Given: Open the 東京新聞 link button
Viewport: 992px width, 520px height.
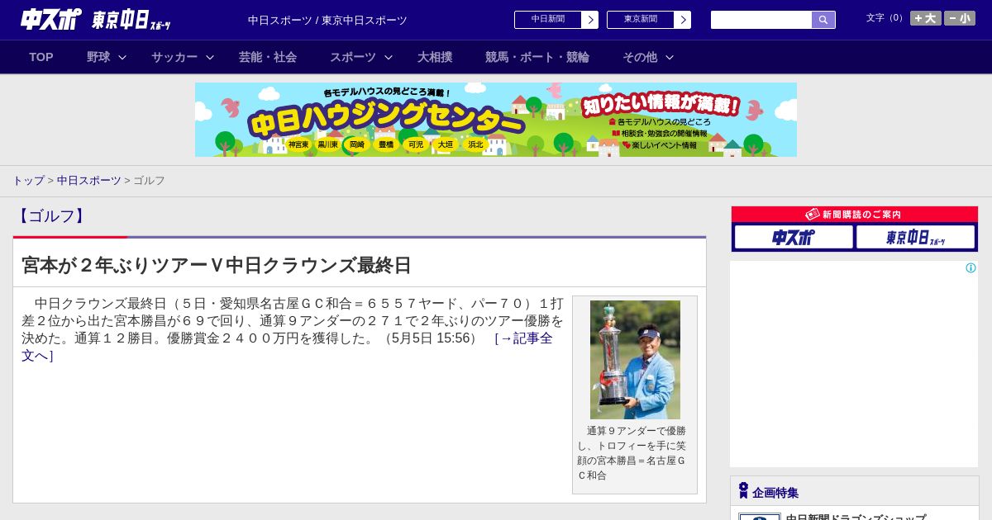Looking at the screenshot, I should (x=641, y=20).
